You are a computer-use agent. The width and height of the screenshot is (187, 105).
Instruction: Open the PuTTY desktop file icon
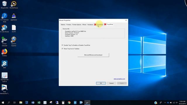click(x=14, y=29)
